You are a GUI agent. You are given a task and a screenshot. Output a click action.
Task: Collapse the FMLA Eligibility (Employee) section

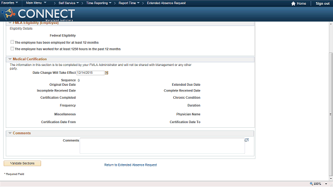click(10, 23)
